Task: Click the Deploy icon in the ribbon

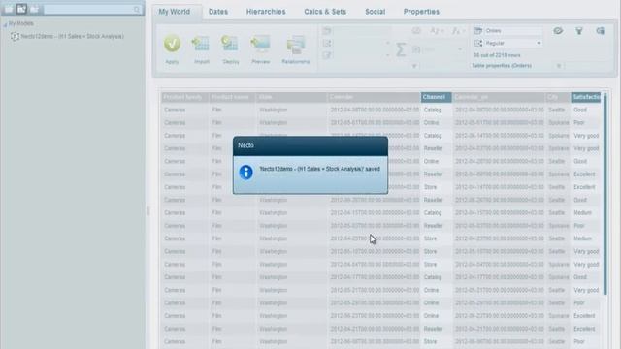Action: (x=230, y=44)
